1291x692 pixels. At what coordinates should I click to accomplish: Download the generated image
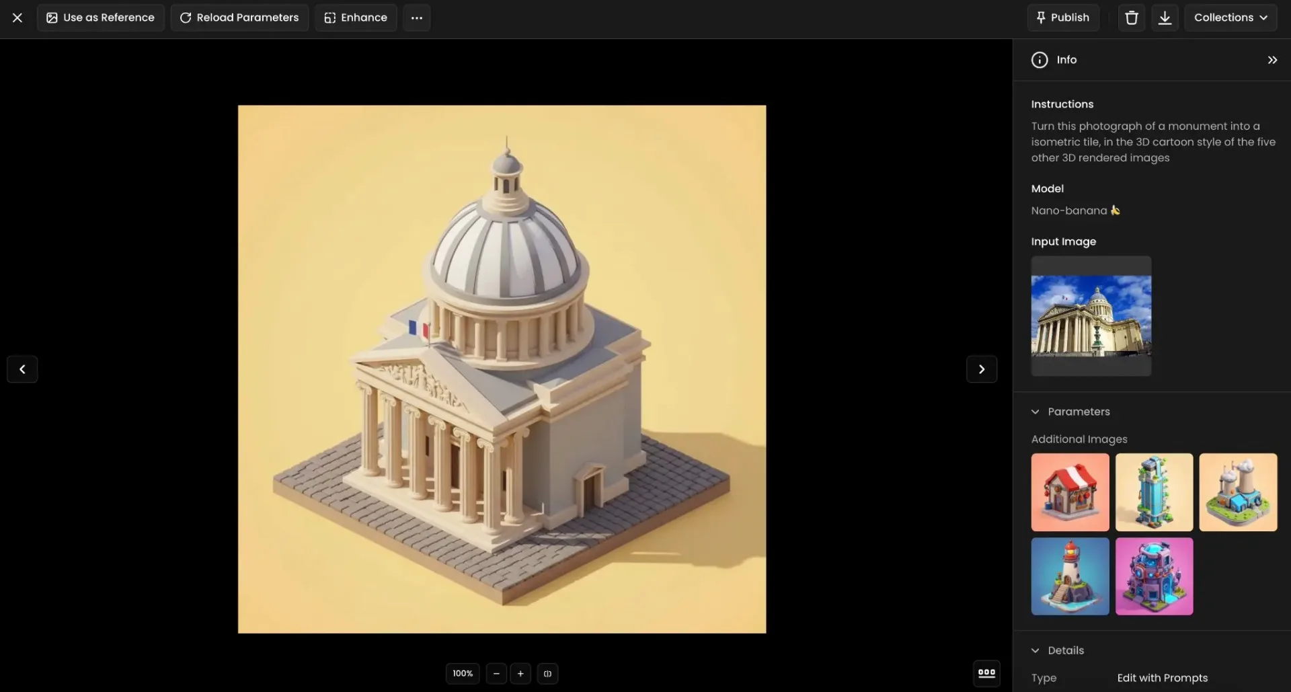[x=1165, y=17]
